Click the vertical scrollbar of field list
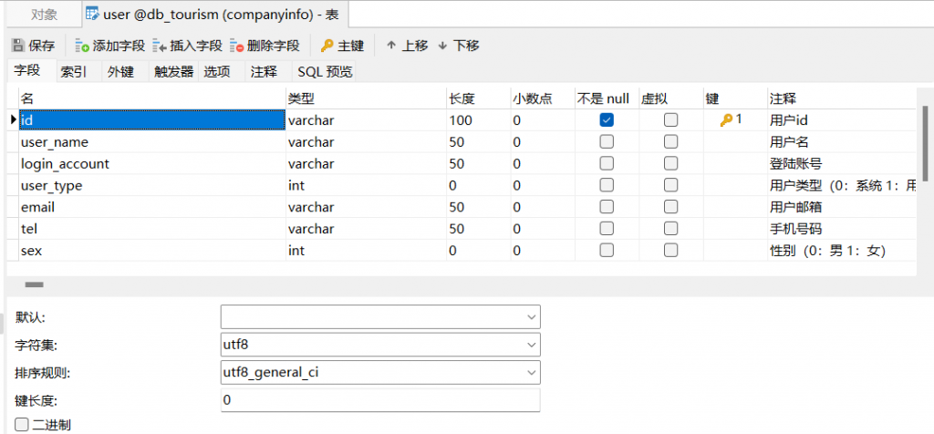Viewport: 934px width, 434px height. click(924, 146)
